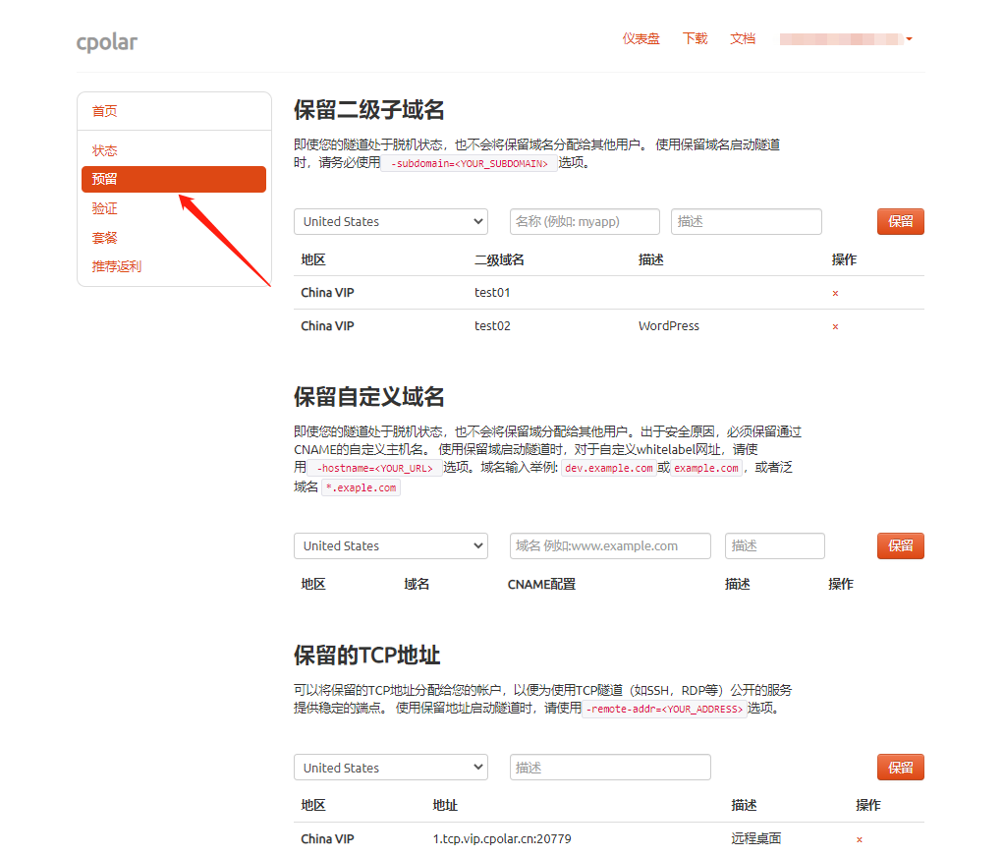Click the 推荐返利 referral link

[116, 265]
